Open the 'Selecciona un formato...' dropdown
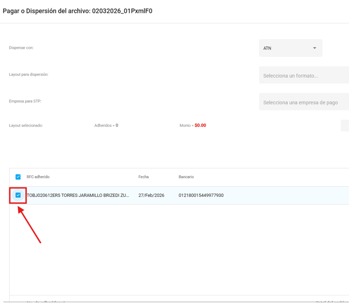The height and width of the screenshot is (306, 349). point(304,76)
